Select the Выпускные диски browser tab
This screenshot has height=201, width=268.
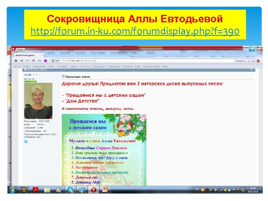pyautogui.click(x=28, y=55)
